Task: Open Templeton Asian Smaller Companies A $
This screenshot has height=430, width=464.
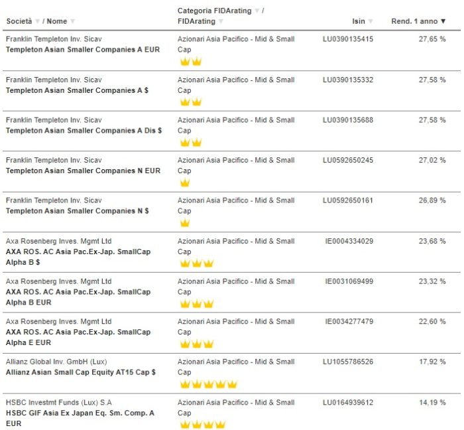Action: pos(78,90)
